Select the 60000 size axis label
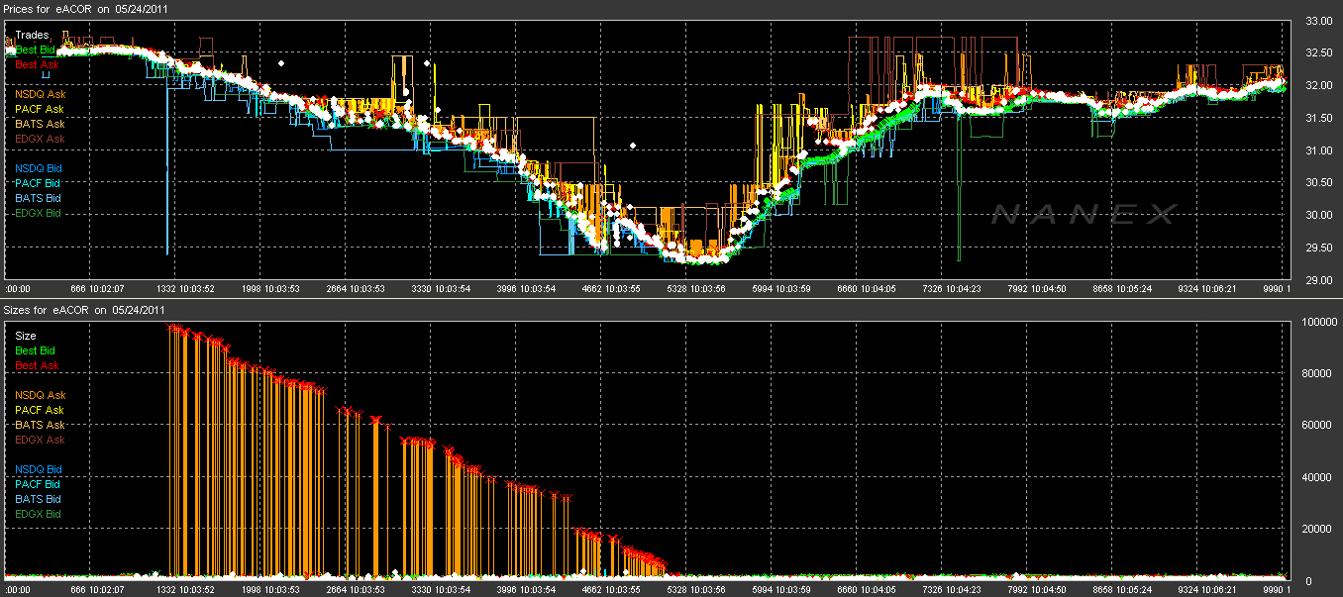Viewport: 1343px width, 597px height. 1319,426
